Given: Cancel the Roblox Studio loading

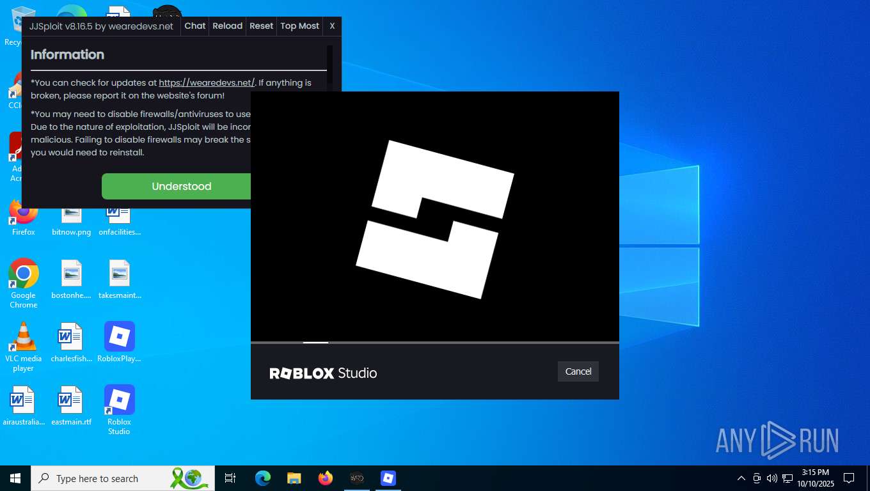Looking at the screenshot, I should coord(578,371).
